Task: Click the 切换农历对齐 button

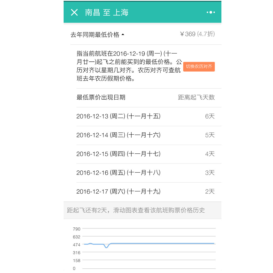Action: [x=199, y=67]
